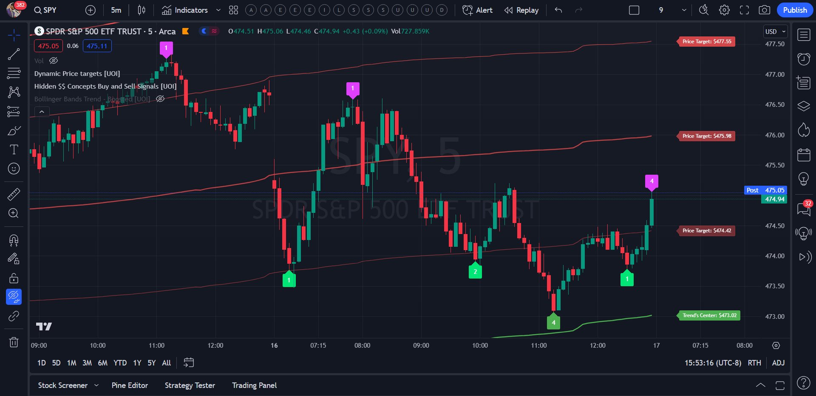Open the Pine Editor tab

pos(130,385)
